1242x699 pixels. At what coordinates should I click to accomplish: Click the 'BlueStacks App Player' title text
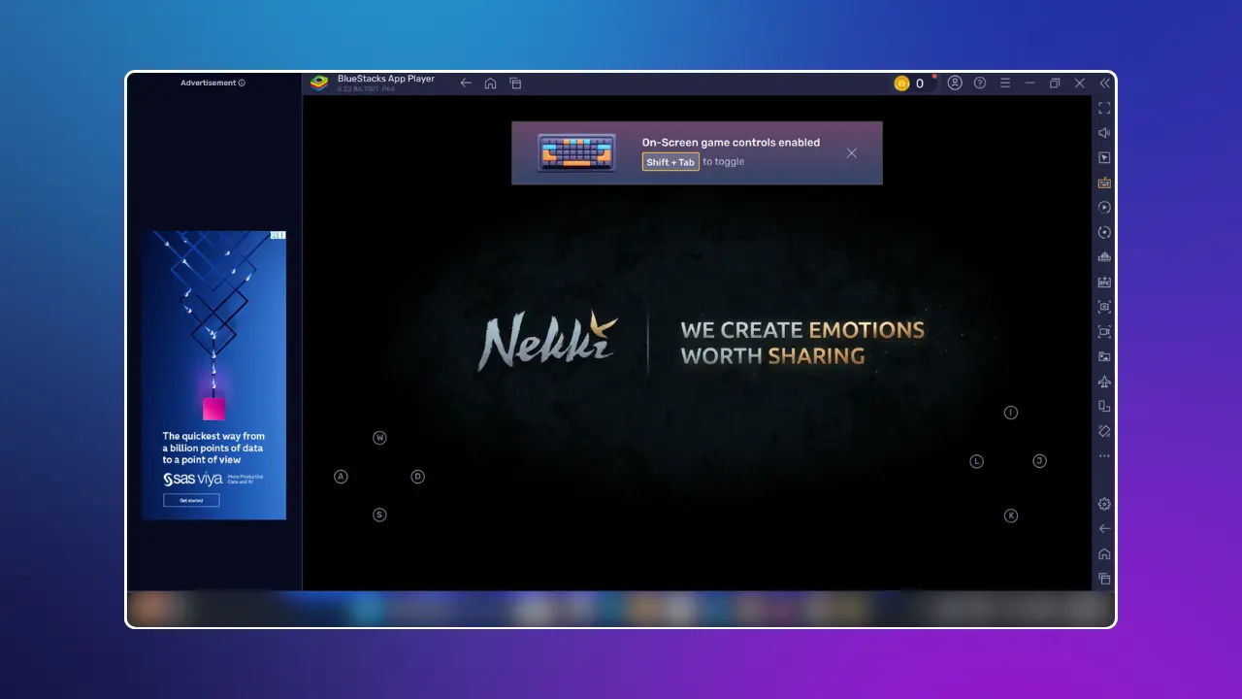pyautogui.click(x=386, y=79)
